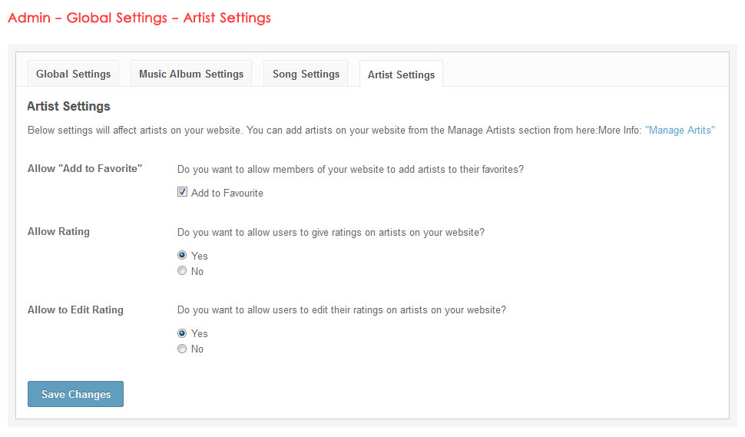Viewport: 745px width, 437px height.
Task: Click the Allow to Edit Rating label
Action: [75, 310]
